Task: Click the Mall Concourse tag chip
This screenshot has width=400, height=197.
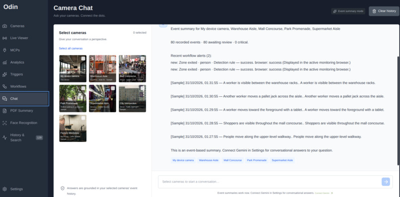Action: coord(233,160)
